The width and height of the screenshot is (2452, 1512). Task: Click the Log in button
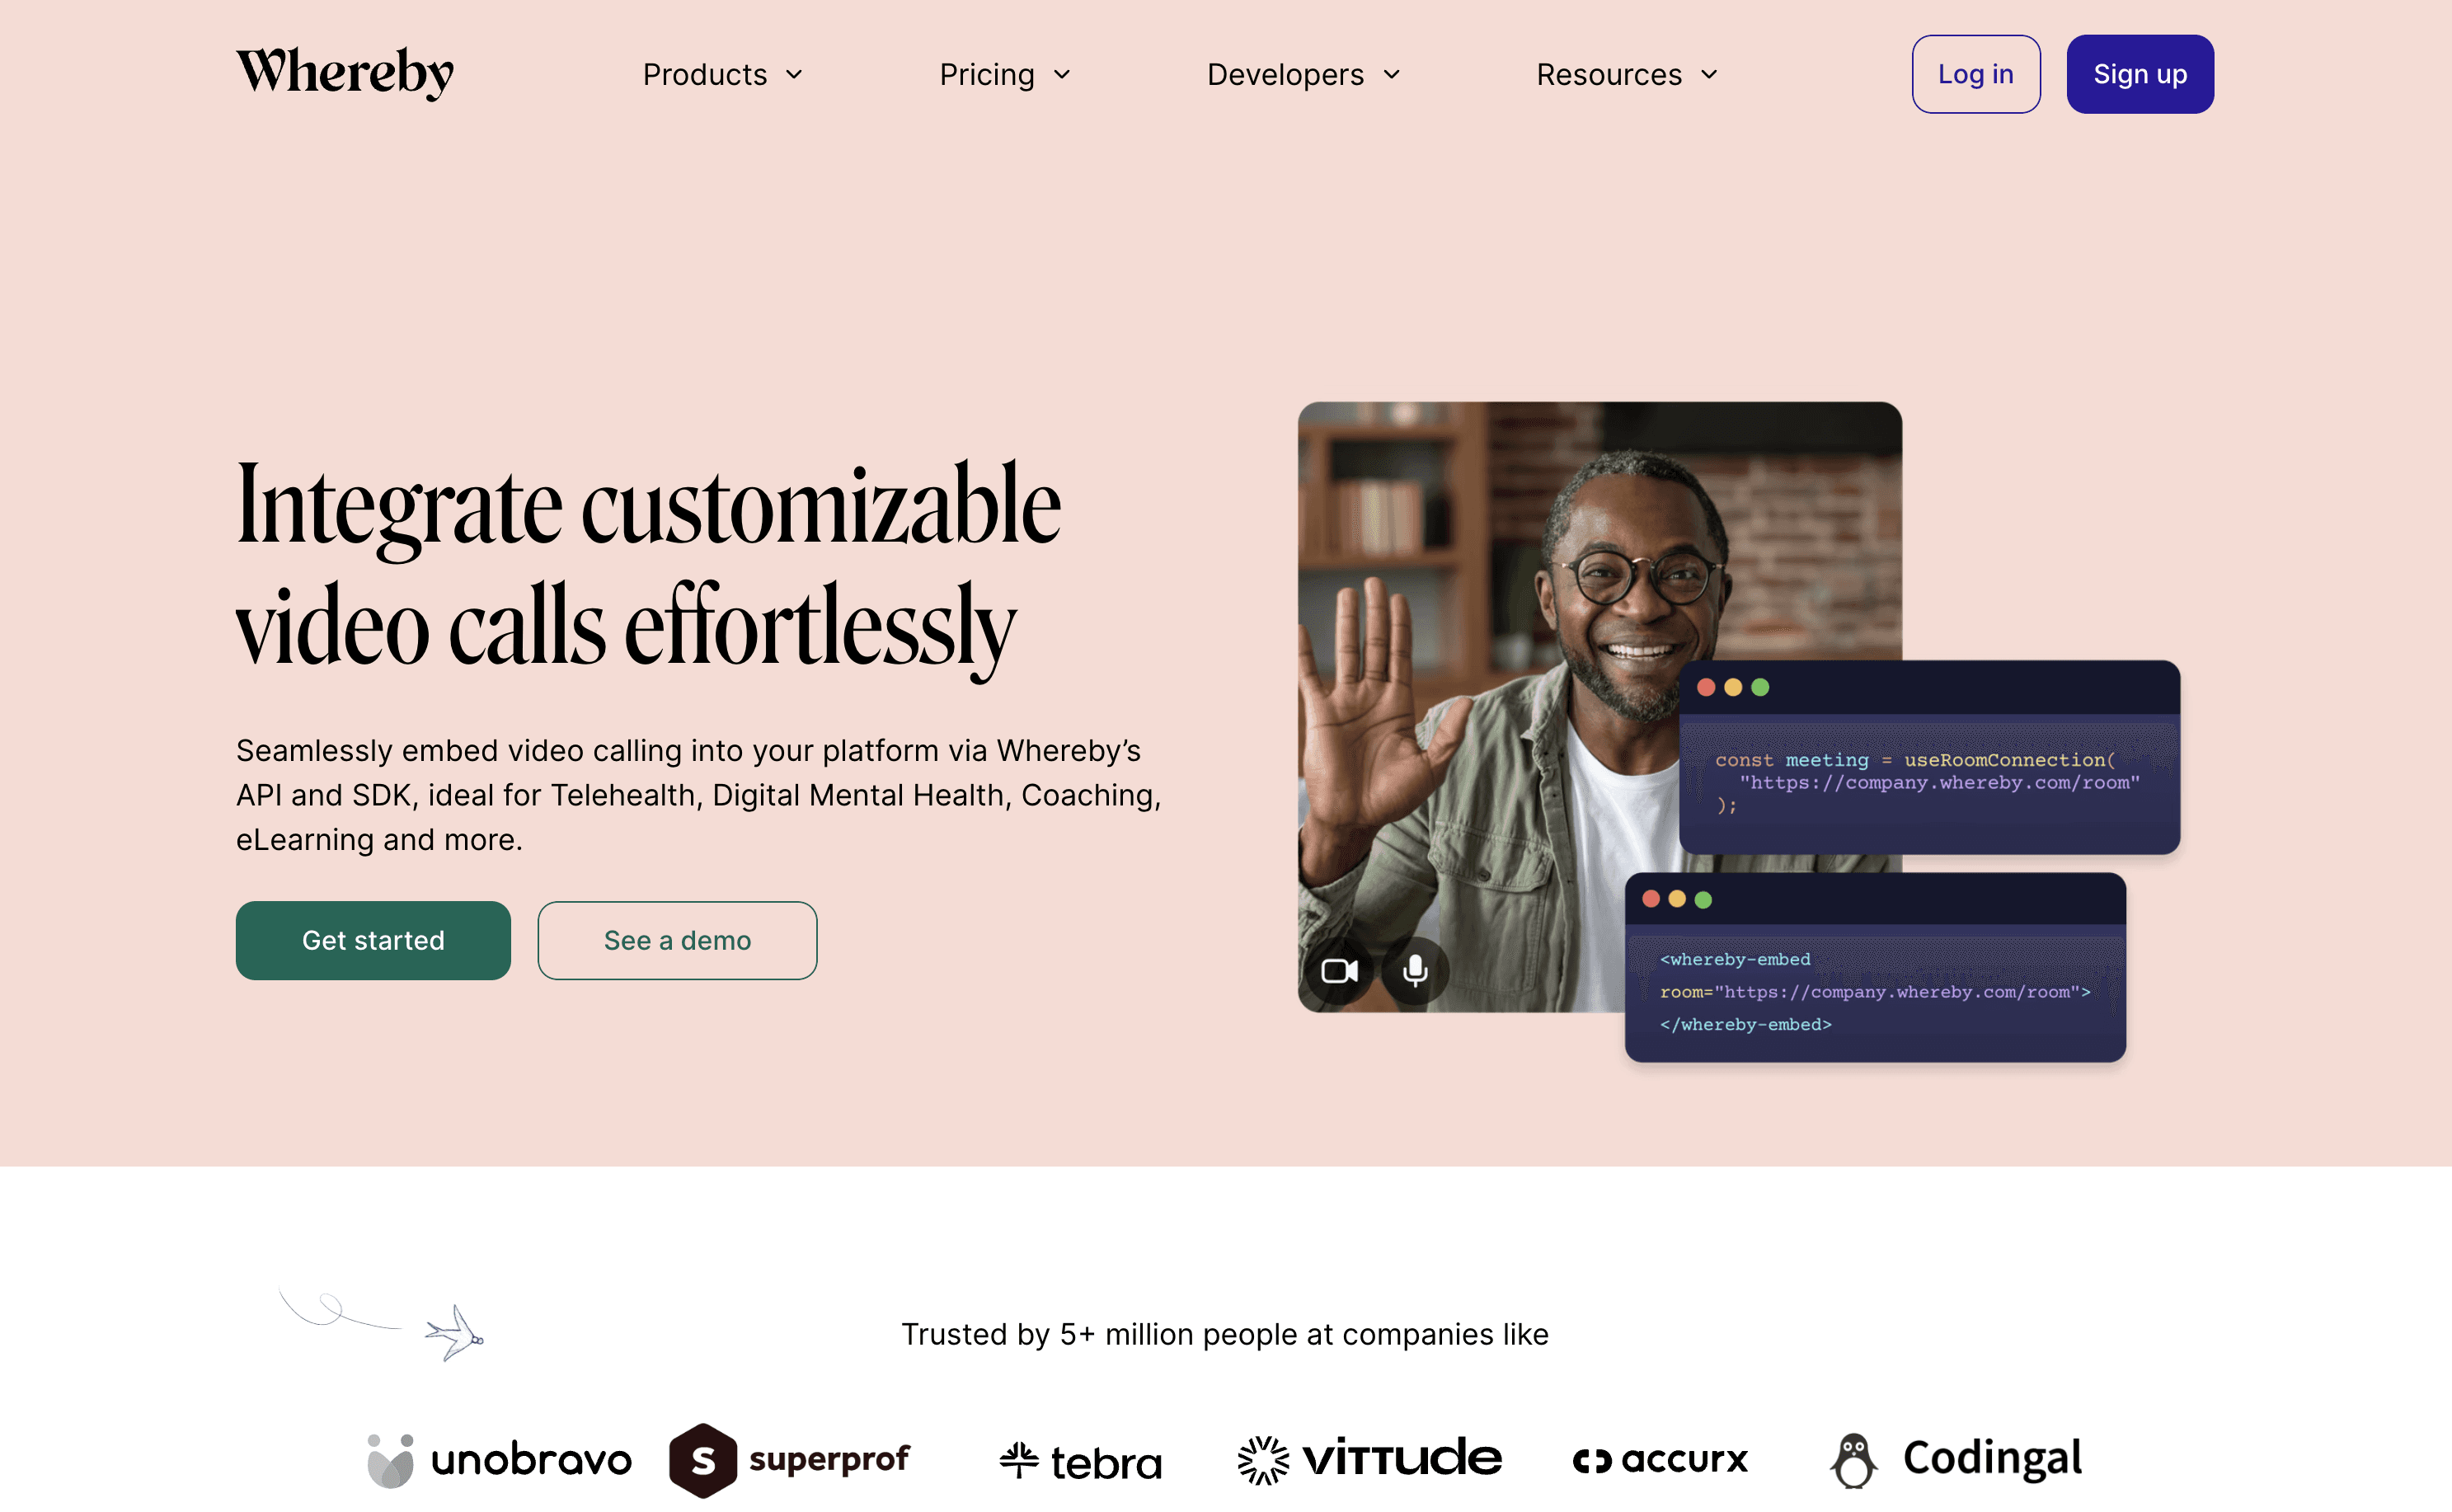(x=1976, y=74)
